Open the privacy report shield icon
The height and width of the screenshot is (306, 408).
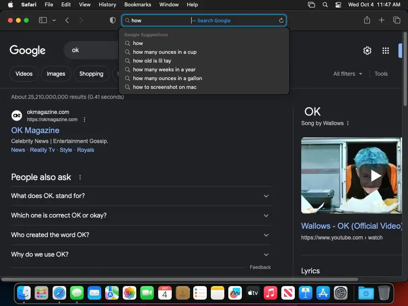tap(113, 20)
